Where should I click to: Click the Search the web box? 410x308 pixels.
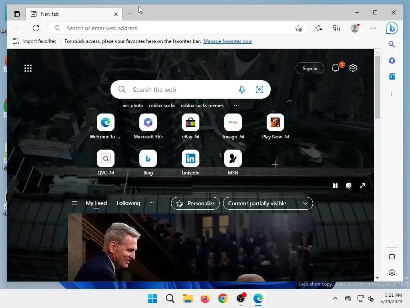[x=190, y=89]
